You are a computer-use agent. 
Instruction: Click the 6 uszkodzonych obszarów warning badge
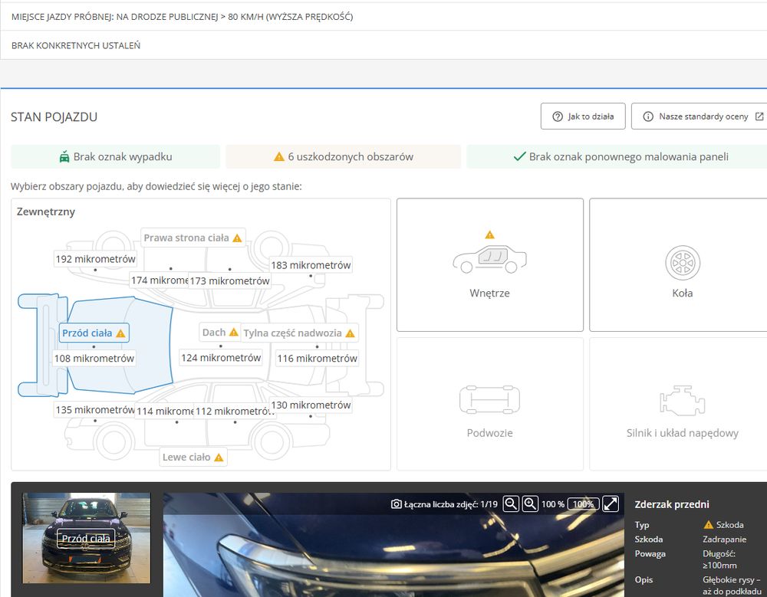tap(344, 156)
